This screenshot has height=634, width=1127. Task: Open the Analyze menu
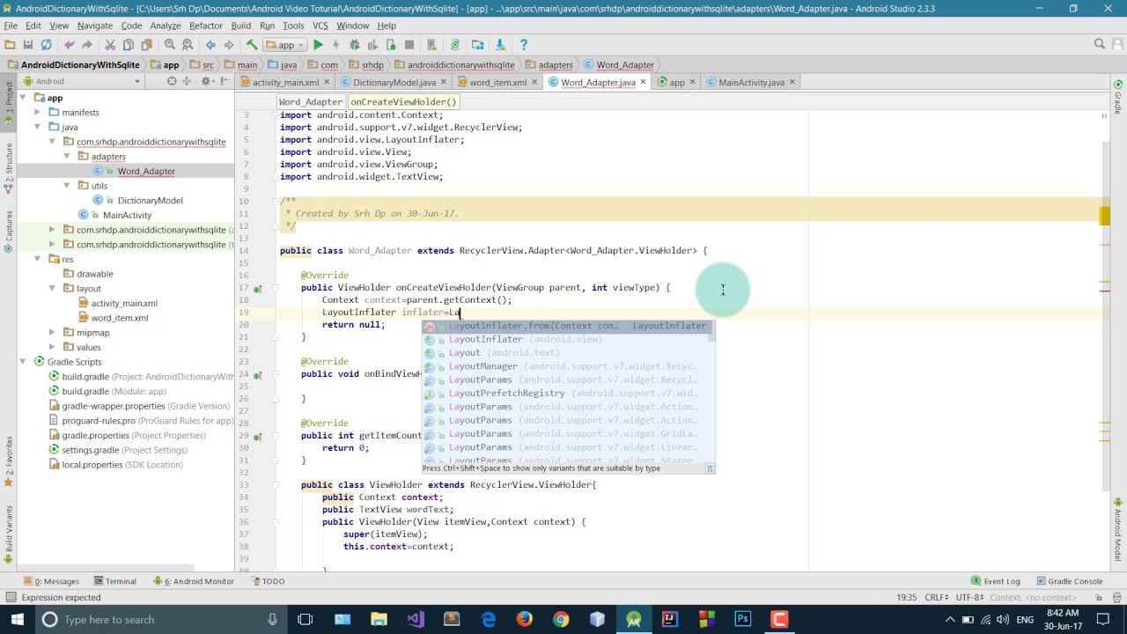point(165,26)
